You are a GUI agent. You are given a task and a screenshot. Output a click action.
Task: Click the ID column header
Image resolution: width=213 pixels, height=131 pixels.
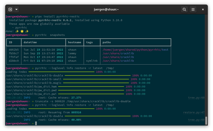[x=10, y=42]
